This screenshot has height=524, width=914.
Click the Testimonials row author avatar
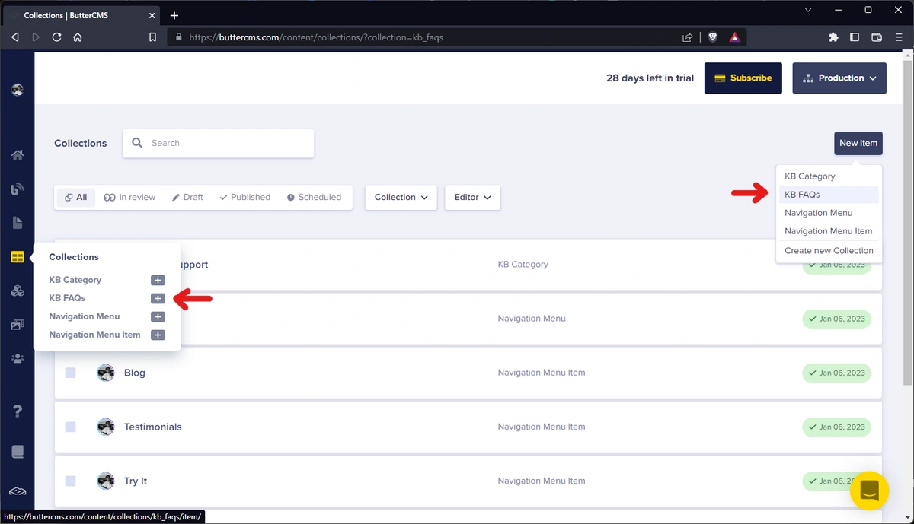(106, 427)
